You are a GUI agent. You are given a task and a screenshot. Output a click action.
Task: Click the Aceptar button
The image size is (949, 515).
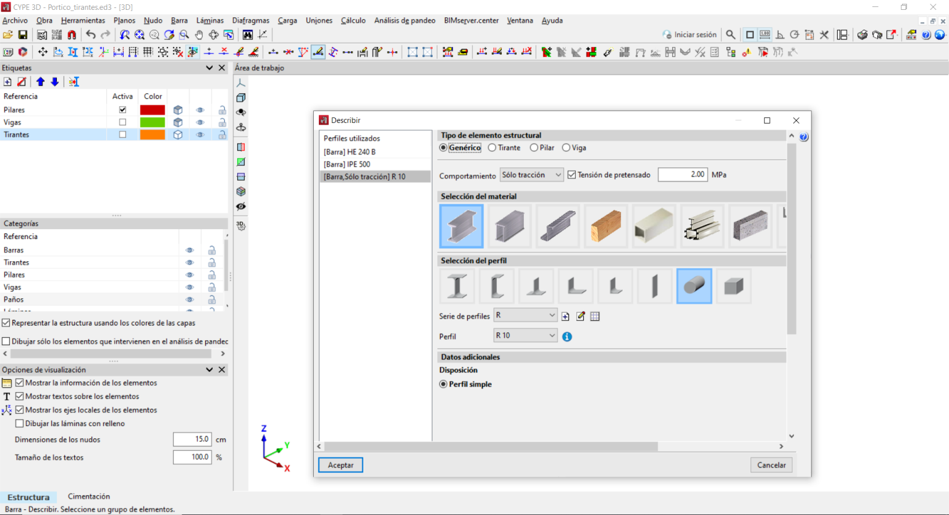click(340, 465)
